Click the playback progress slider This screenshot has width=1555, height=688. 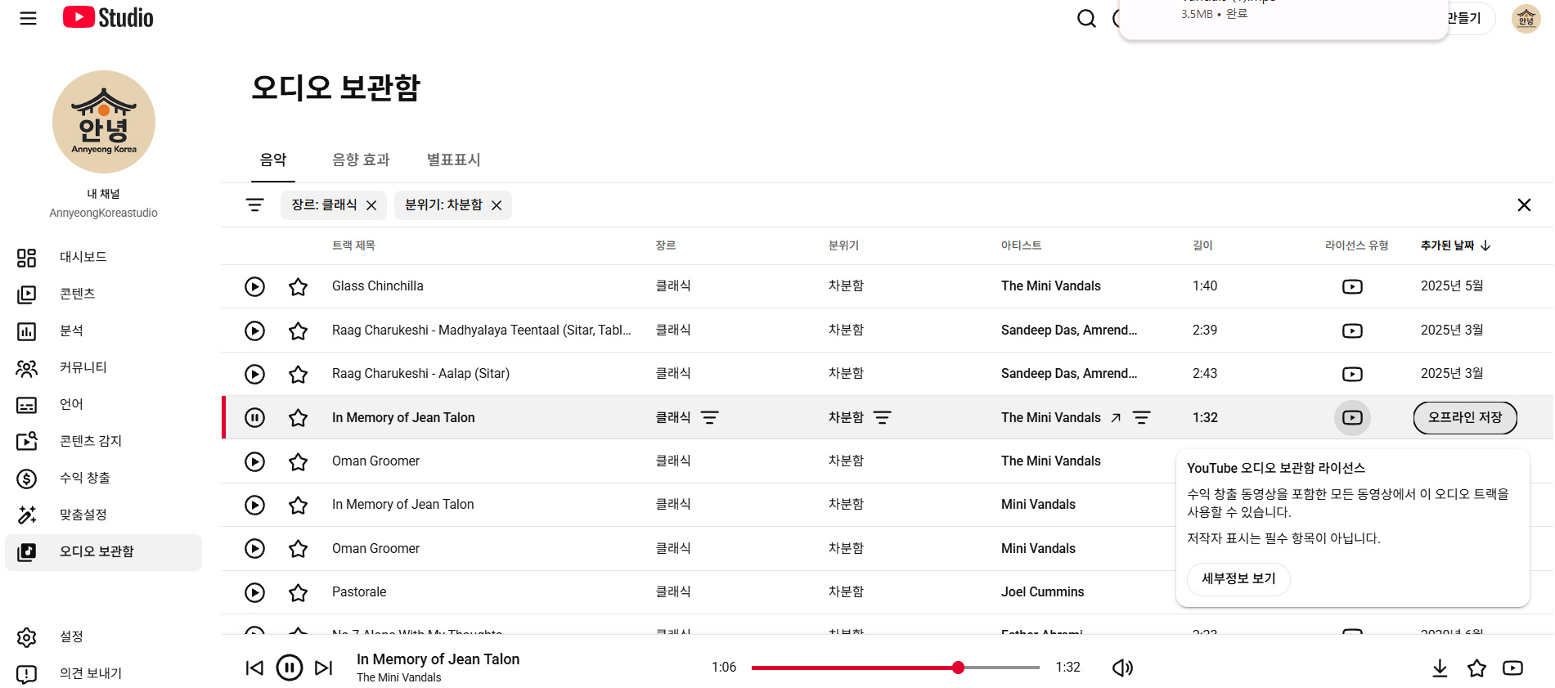coord(896,668)
